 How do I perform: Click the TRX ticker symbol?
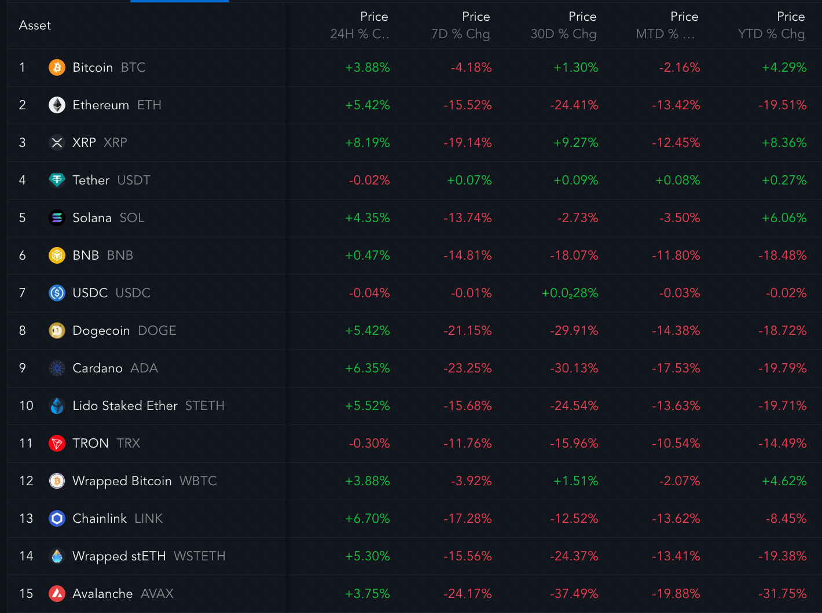coord(129,444)
